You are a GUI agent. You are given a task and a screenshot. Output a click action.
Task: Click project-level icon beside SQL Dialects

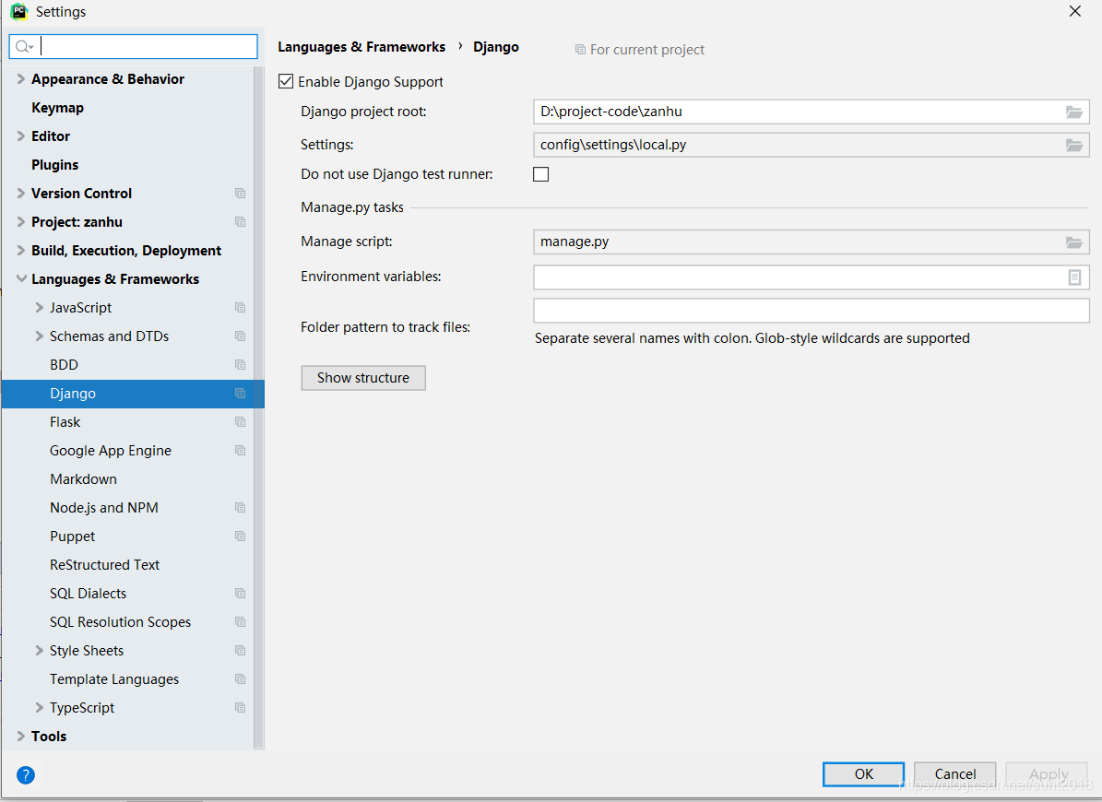(241, 594)
